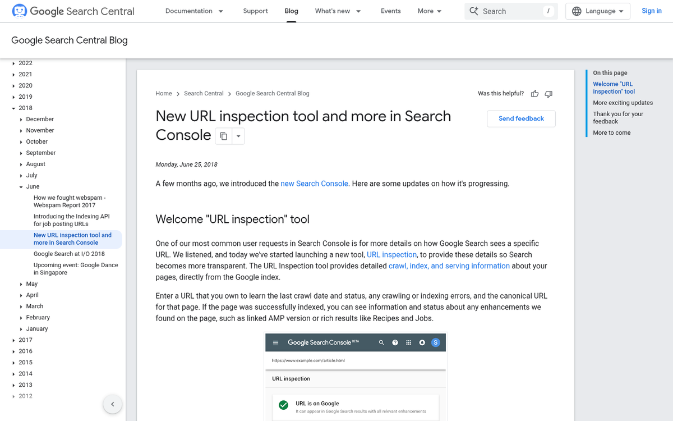Viewport: 673px width, 421px height.
Task: Give a thumbs up on 'Was this helpful?'
Action: [534, 94]
